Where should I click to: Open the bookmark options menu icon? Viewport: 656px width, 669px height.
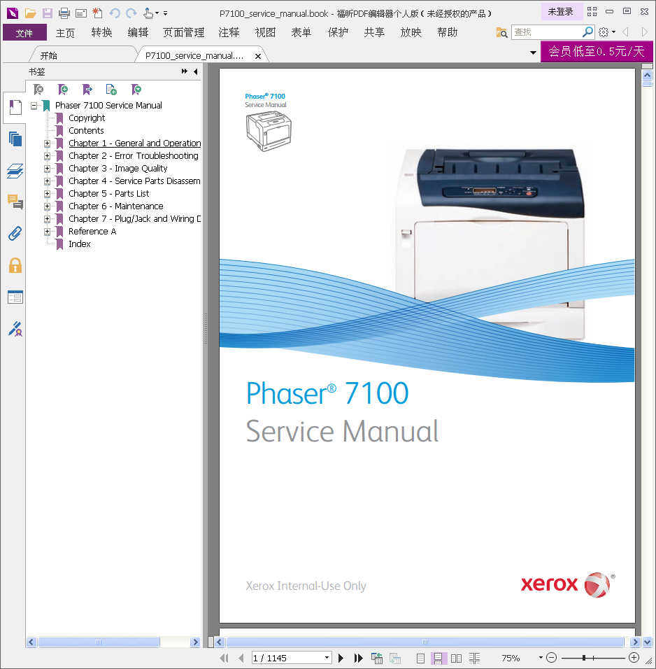pyautogui.click(x=136, y=89)
